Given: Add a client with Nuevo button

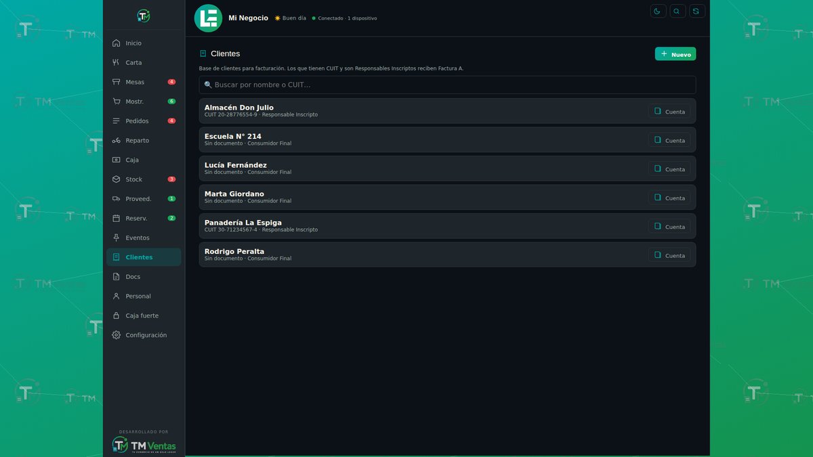Looking at the screenshot, I should pyautogui.click(x=675, y=54).
